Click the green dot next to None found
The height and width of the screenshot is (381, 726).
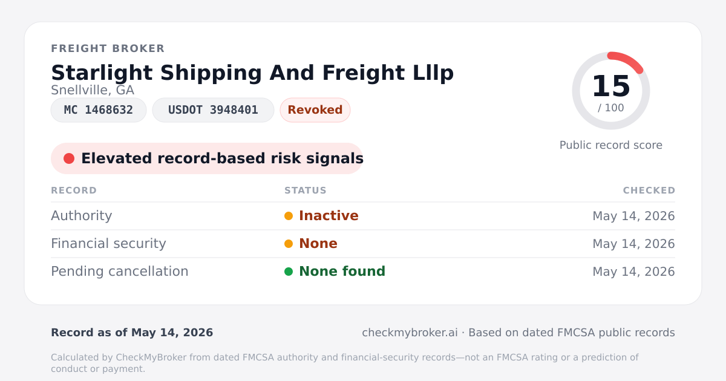pyautogui.click(x=289, y=272)
